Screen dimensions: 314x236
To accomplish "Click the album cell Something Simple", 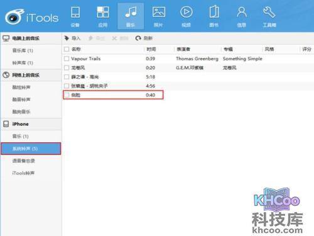I will point(242,59).
